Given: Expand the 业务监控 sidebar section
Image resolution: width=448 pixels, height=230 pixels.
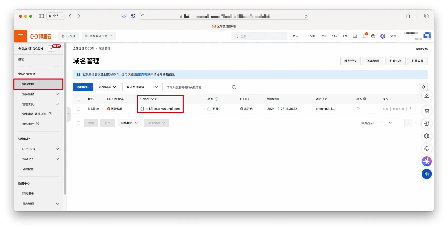Looking at the screenshot, I should pos(40,94).
